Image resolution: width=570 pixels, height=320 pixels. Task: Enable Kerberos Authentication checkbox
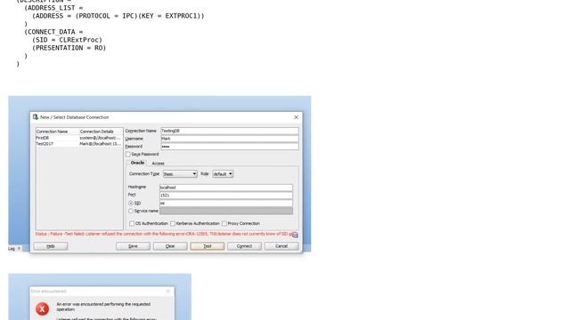coord(173,223)
